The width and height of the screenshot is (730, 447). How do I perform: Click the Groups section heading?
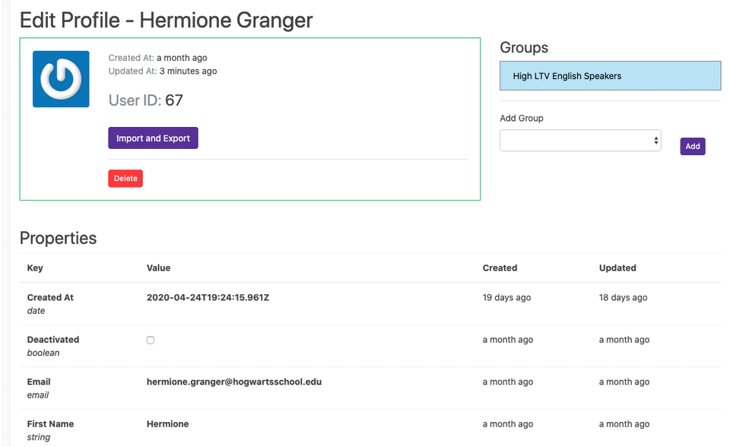click(524, 48)
